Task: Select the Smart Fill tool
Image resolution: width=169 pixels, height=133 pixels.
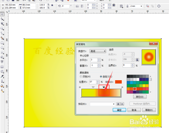Action: (2, 38)
